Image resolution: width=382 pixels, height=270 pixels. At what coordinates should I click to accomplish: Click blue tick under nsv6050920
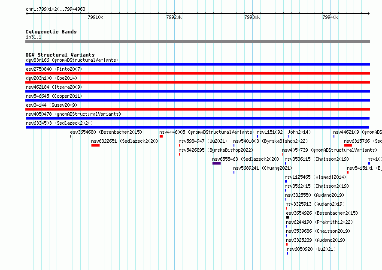288,253
